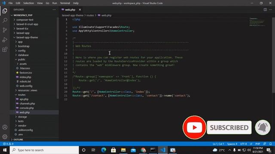Screen dimensions: 275x154
Task: Click the SUBSCRIBED button
Action: tap(229, 127)
